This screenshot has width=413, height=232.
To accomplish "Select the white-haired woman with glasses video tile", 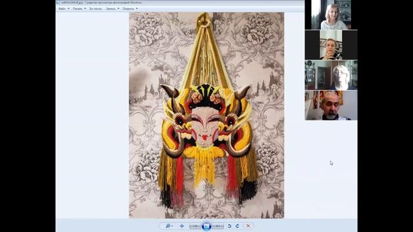I will coord(331,75).
